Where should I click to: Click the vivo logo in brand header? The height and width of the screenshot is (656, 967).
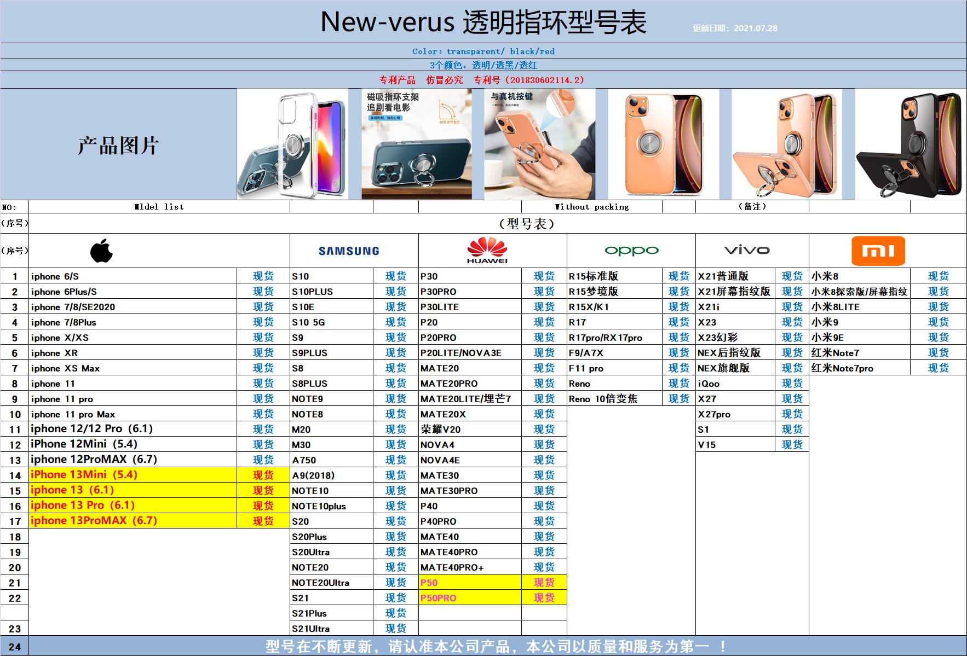pos(747,250)
